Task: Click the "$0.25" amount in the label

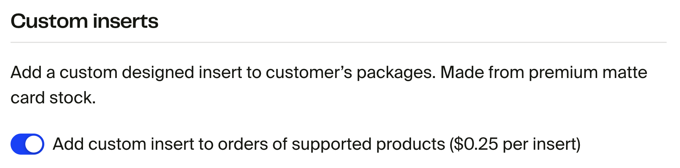Action: (x=476, y=144)
